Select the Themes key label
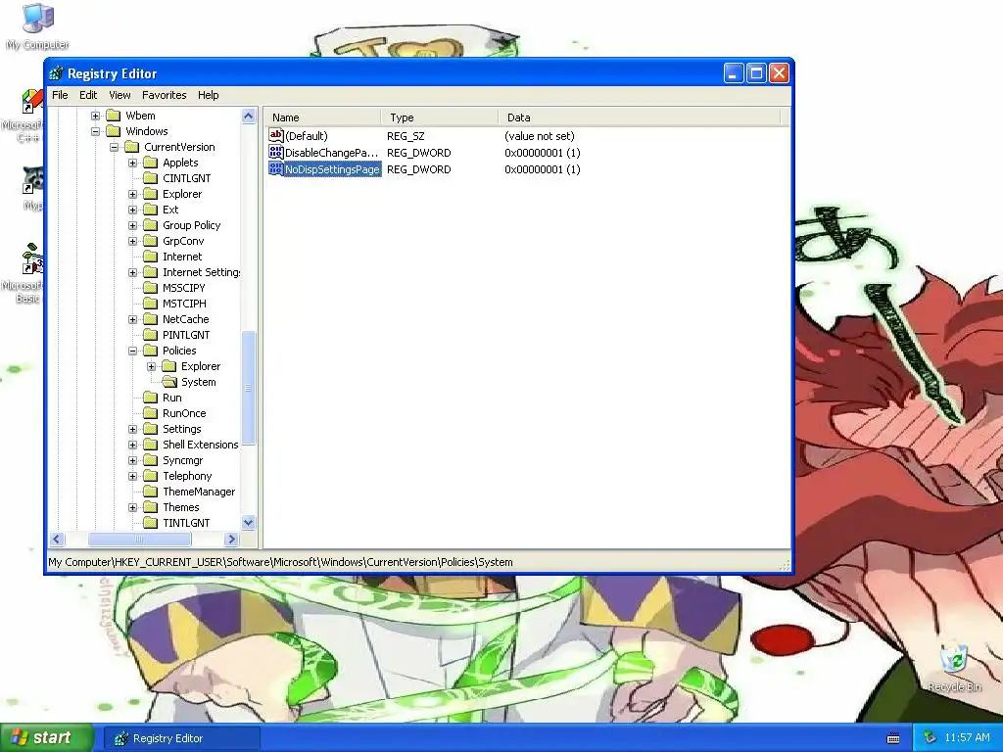 click(x=181, y=507)
